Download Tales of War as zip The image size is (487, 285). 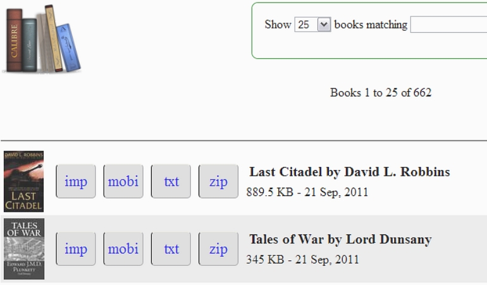218,249
